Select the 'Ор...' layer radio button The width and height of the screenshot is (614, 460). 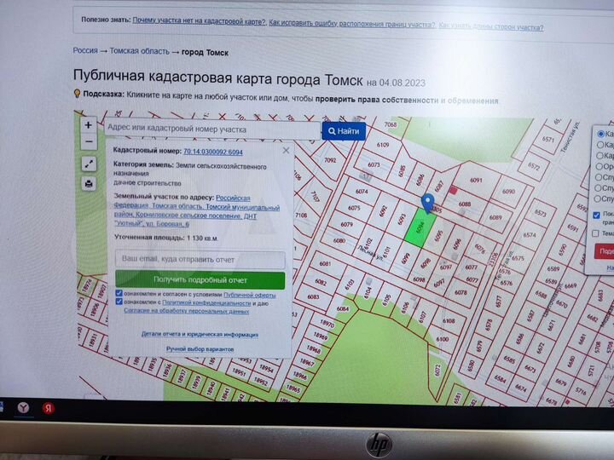pyautogui.click(x=600, y=167)
